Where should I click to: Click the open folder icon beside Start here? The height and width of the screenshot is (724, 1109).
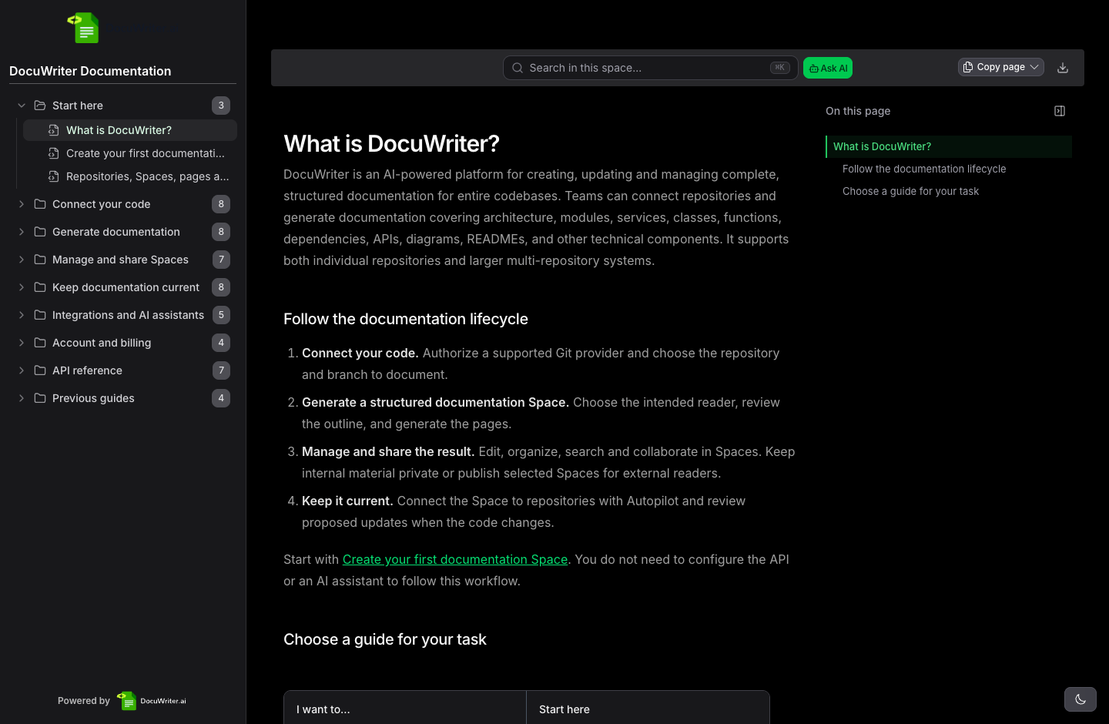pos(40,106)
